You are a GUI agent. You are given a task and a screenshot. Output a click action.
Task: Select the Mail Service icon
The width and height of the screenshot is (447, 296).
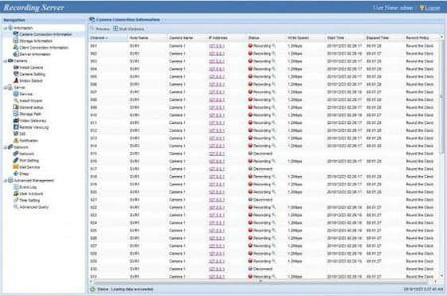[x=16, y=167]
